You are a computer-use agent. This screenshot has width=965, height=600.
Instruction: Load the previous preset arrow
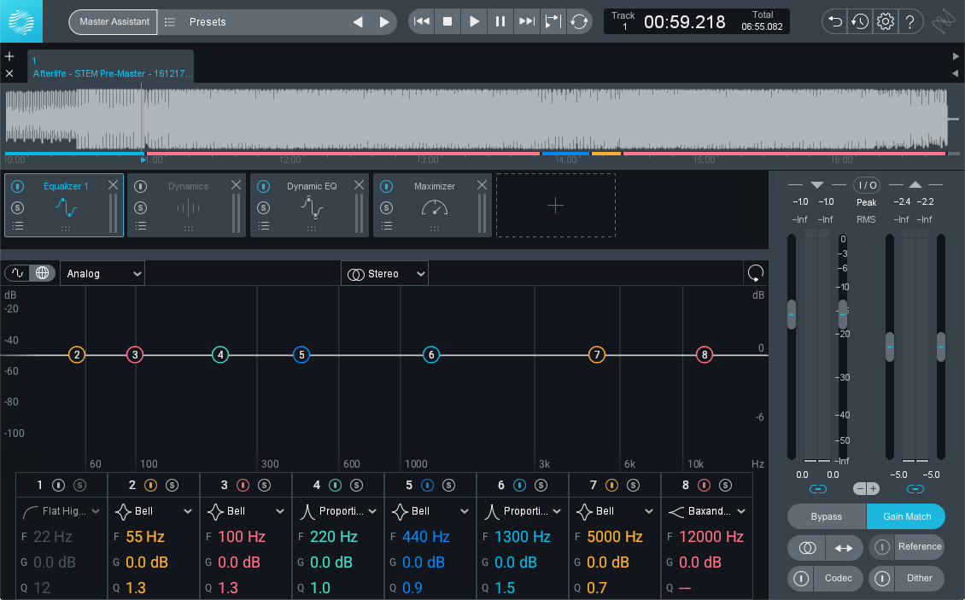coord(358,22)
